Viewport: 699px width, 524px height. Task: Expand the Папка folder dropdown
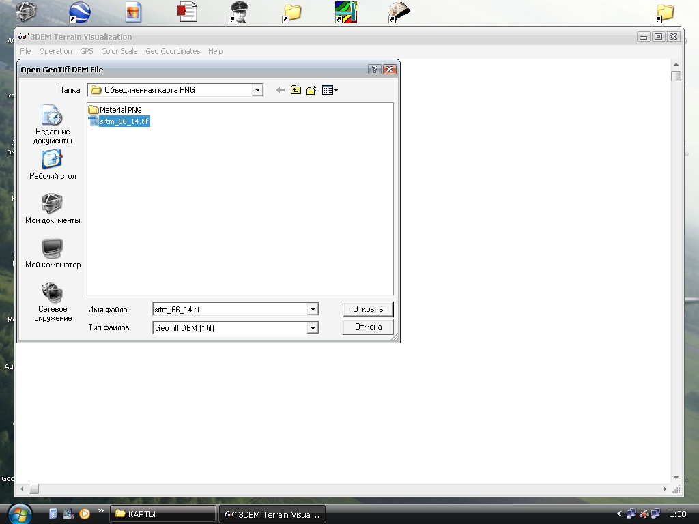257,90
